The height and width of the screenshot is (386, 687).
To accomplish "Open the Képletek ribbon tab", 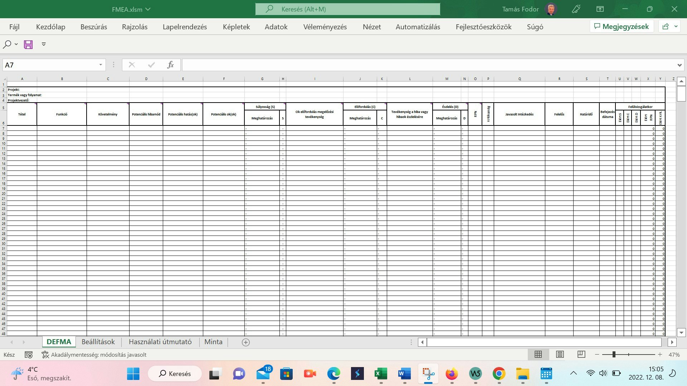I will click(x=236, y=27).
